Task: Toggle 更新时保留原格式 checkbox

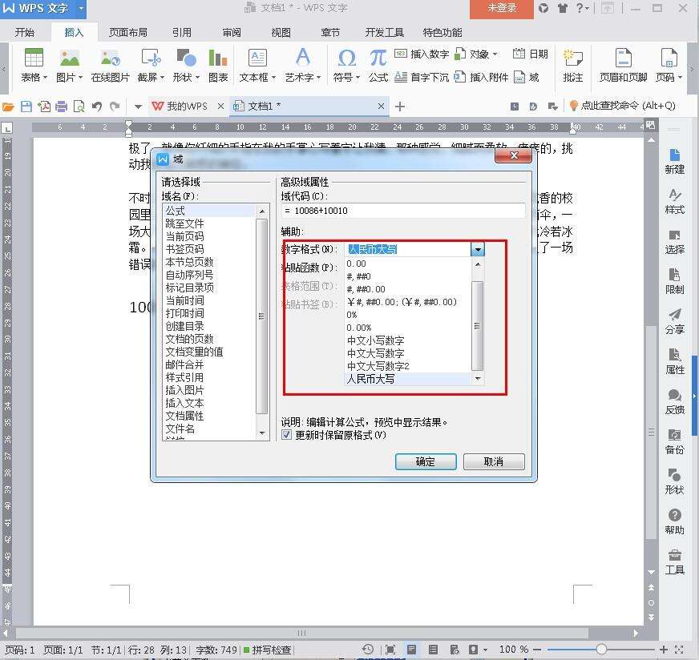Action: click(x=287, y=435)
